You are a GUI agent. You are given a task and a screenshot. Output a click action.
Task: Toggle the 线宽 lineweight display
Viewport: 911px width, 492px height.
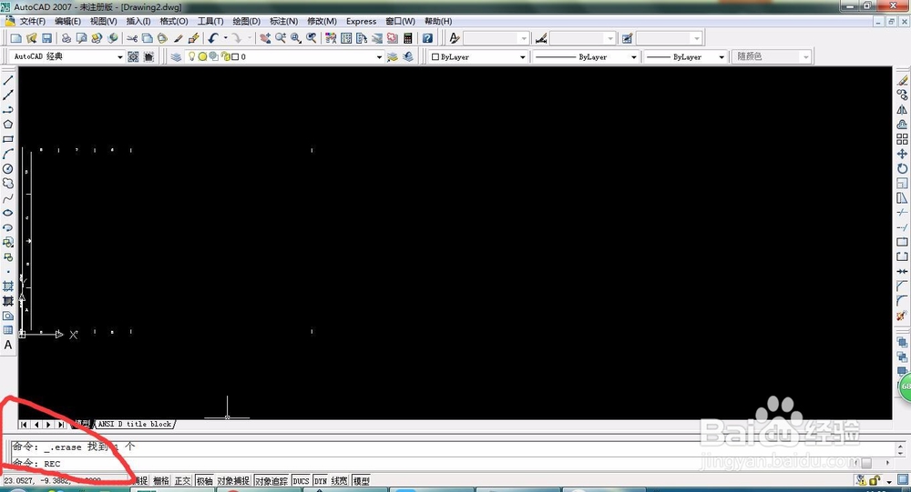pyautogui.click(x=340, y=481)
